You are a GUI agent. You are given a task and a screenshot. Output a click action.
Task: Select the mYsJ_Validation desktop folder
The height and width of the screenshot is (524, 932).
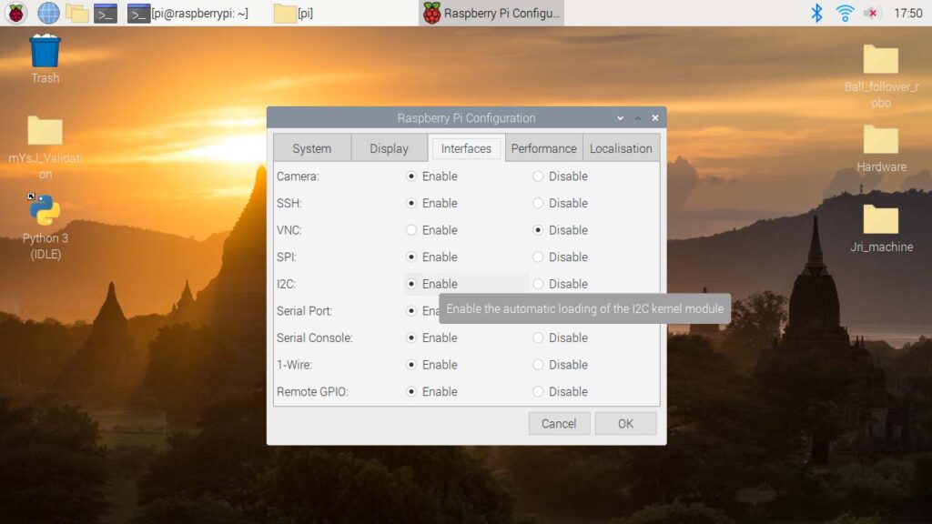tap(46, 148)
